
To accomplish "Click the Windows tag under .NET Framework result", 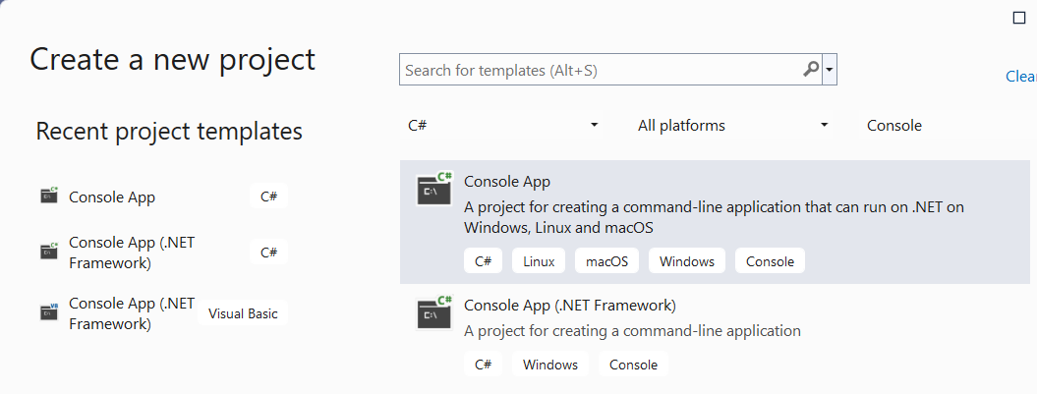I will point(550,365).
